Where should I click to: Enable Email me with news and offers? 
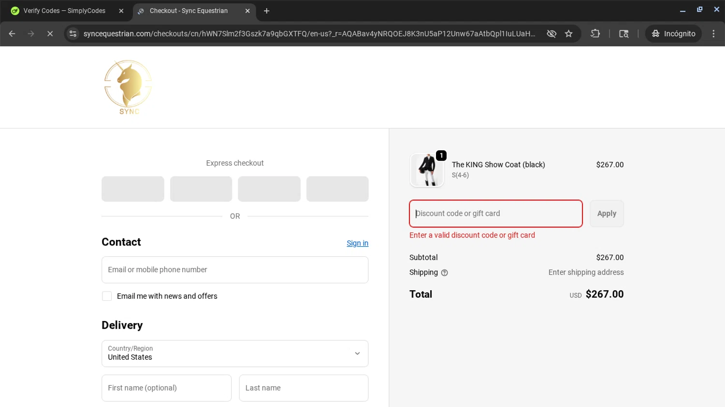click(x=107, y=296)
